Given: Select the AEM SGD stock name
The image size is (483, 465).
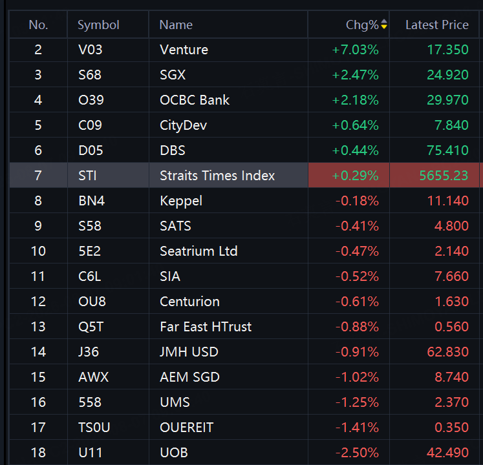Looking at the screenshot, I should click(x=189, y=377).
